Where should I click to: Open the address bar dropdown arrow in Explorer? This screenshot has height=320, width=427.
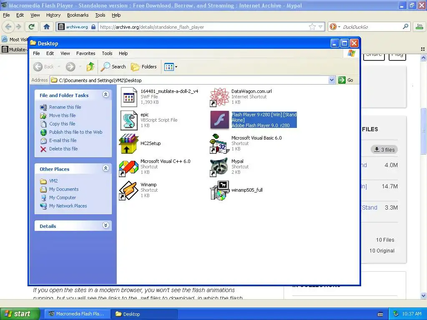(x=332, y=80)
